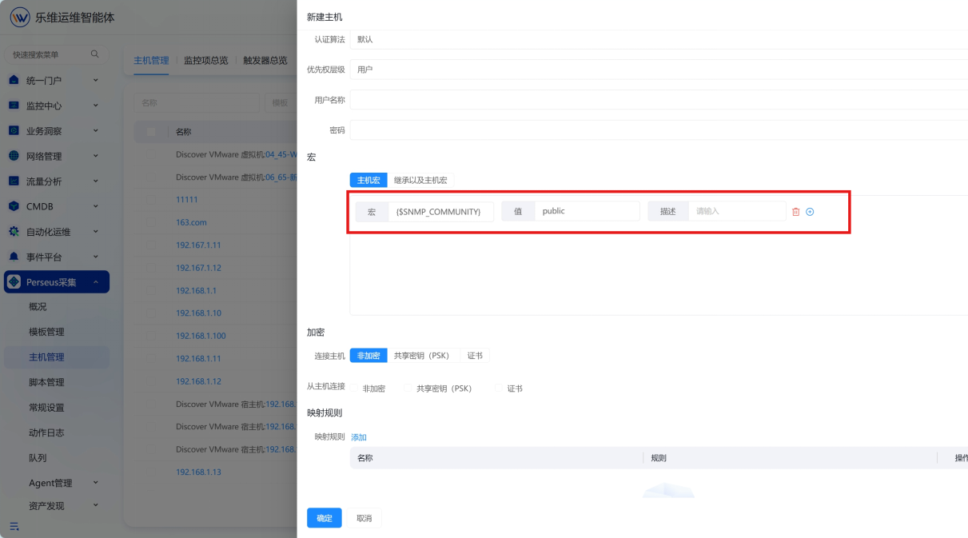The image size is (968, 538).
Task: Expand the Agent管理 submenu chevron
Action: (x=96, y=483)
